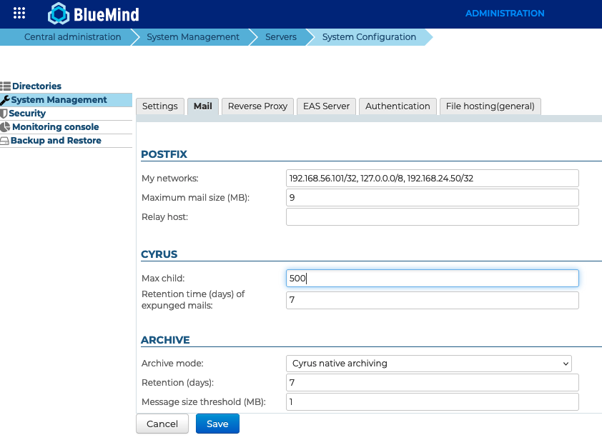The image size is (602, 440).
Task: Switch to the Reverse Proxy tab
Action: point(257,106)
